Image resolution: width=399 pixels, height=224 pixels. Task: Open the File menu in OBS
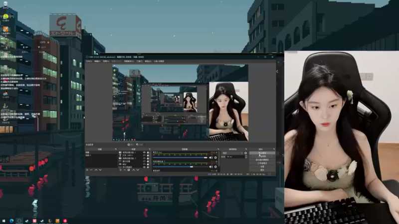click(x=89, y=61)
